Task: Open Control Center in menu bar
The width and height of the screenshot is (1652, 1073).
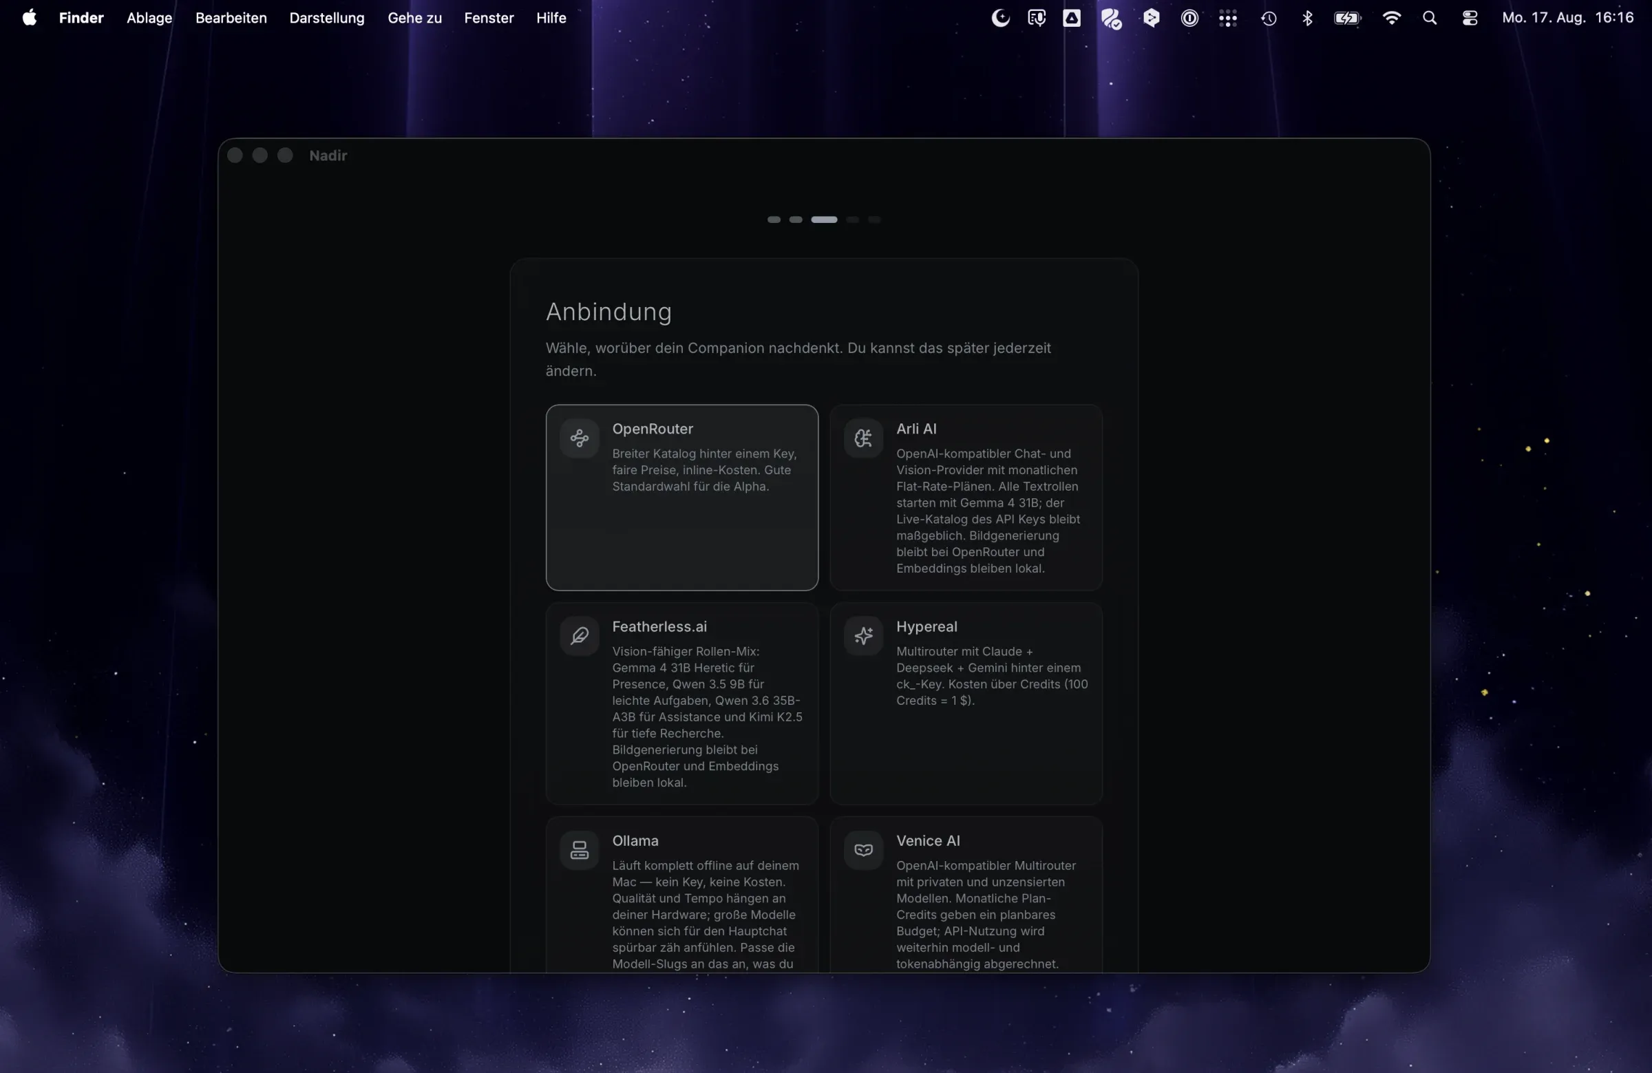Action: 1470,18
